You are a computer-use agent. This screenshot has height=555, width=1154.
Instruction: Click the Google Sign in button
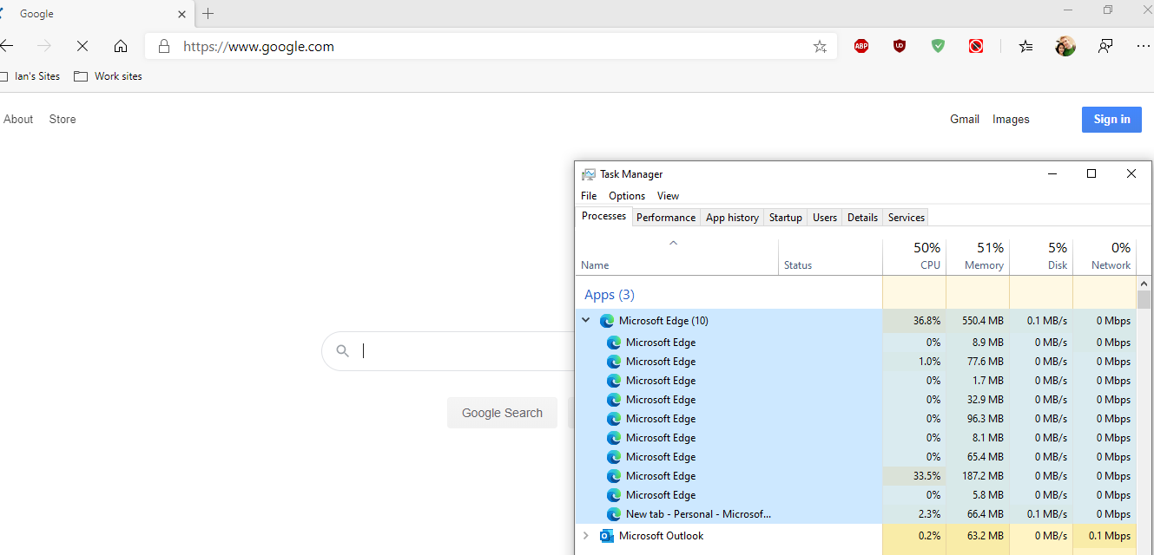pyautogui.click(x=1111, y=120)
